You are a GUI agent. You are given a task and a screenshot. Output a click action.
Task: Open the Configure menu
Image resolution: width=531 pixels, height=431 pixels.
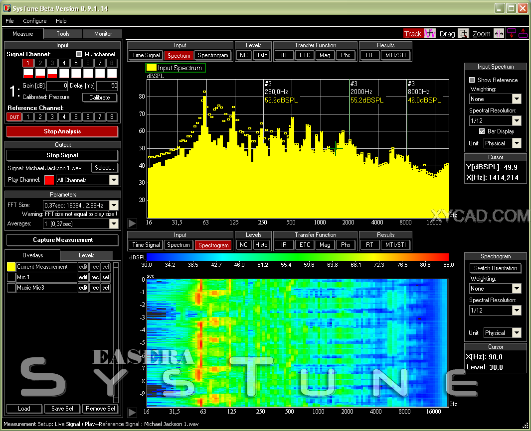pyautogui.click(x=34, y=21)
